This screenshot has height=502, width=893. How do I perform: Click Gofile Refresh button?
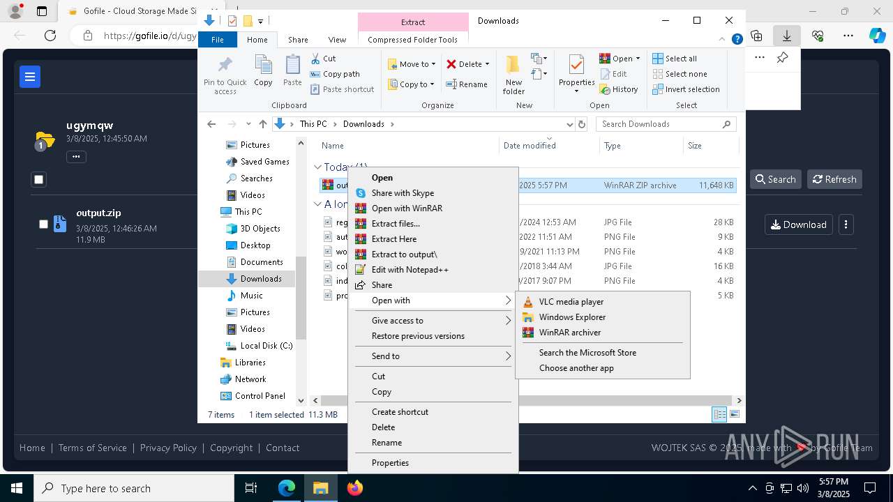point(834,179)
